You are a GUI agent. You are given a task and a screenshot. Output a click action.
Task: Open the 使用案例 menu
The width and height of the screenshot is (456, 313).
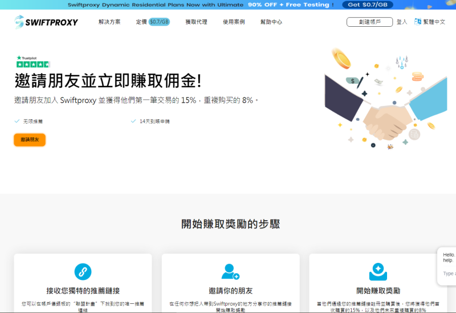234,22
